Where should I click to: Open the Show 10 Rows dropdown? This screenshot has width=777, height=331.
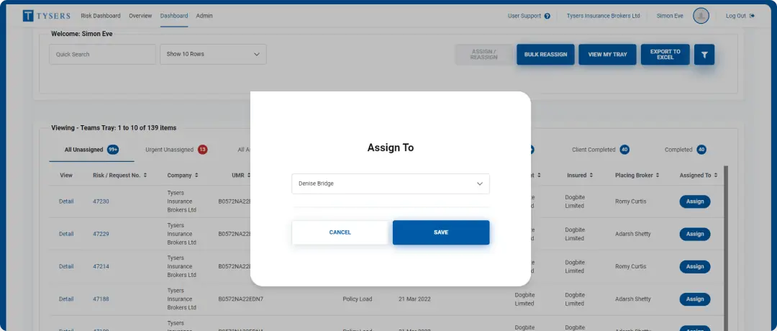pos(213,55)
